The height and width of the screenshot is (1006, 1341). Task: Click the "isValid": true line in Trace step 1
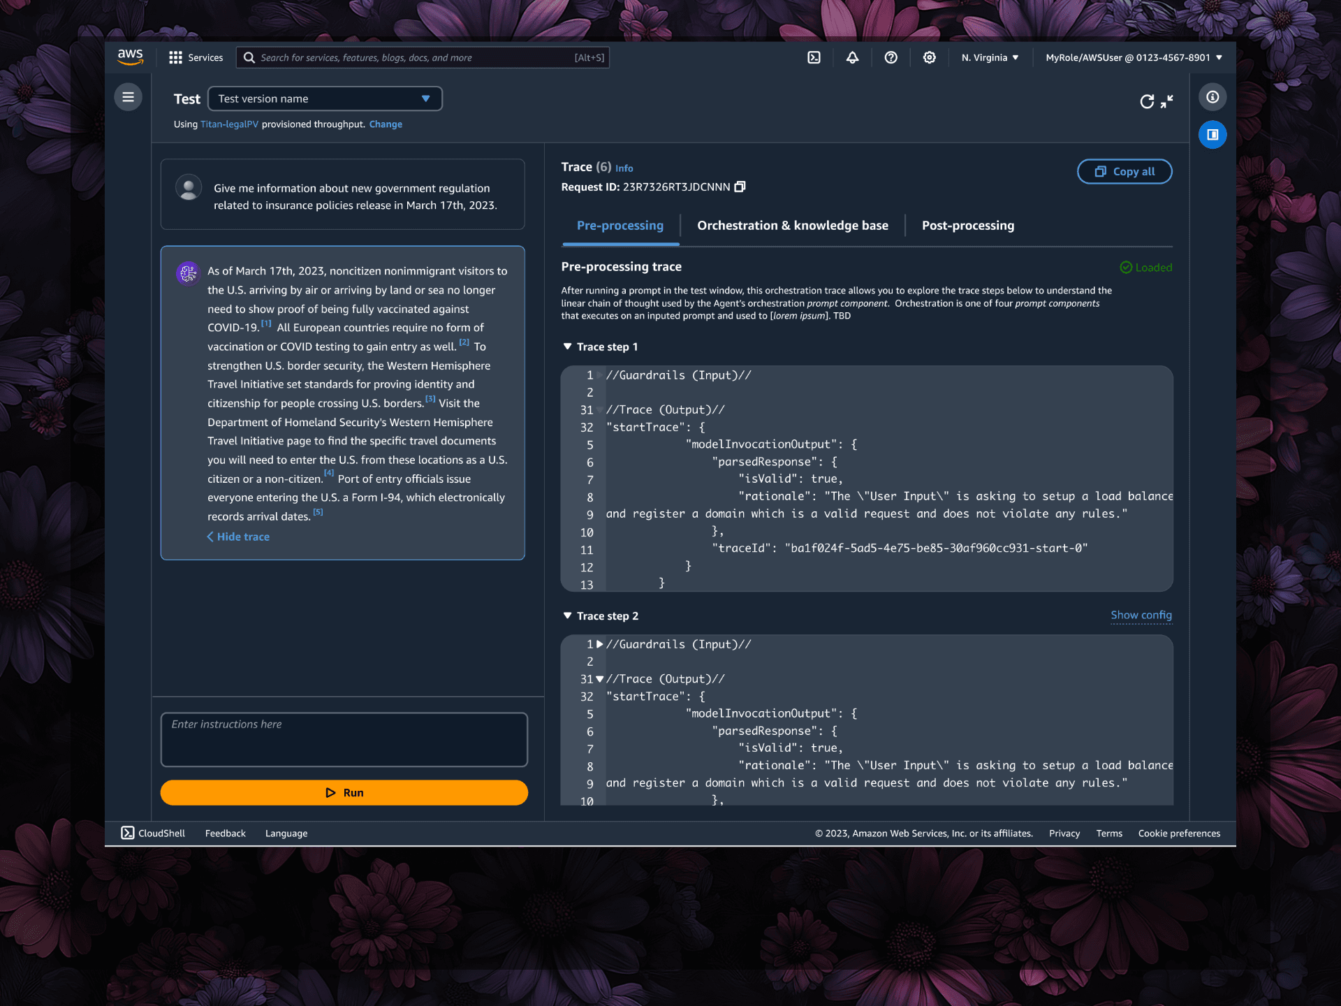pyautogui.click(x=791, y=479)
